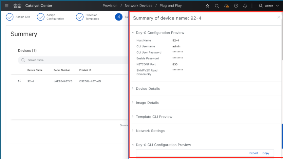Click the SNMPV2C Read Community label

pyautogui.click(x=147, y=72)
